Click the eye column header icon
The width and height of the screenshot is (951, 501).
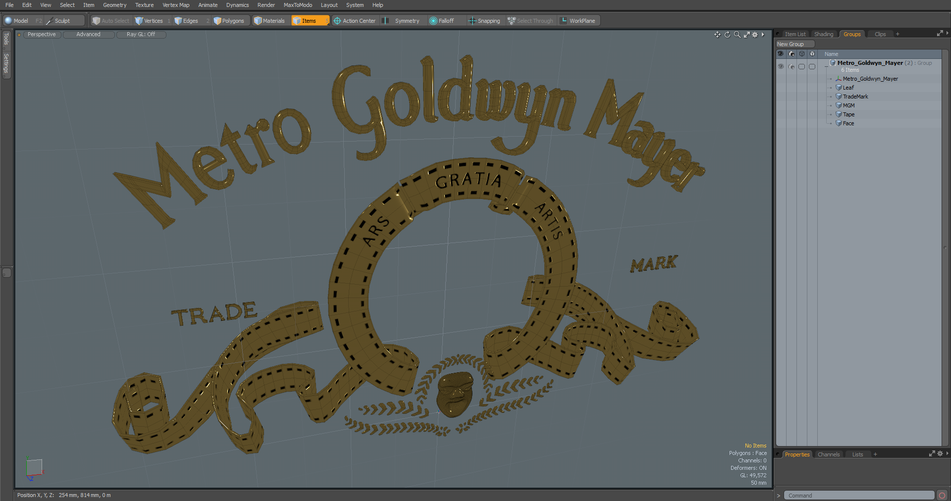[x=781, y=54]
